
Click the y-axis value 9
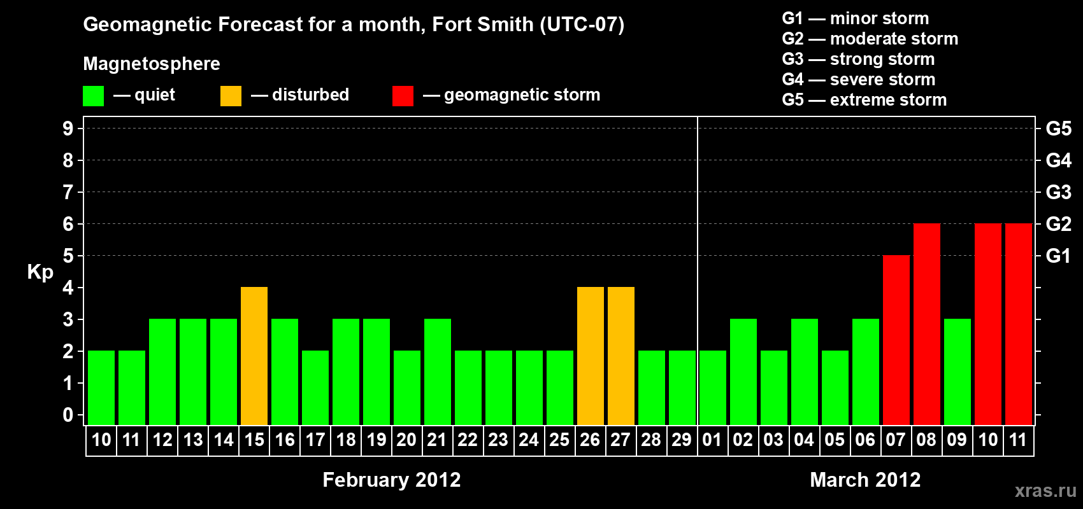pyautogui.click(x=68, y=129)
